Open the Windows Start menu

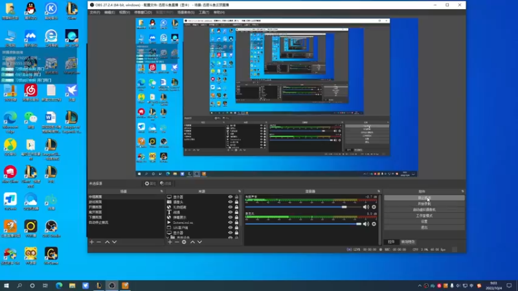pos(6,285)
